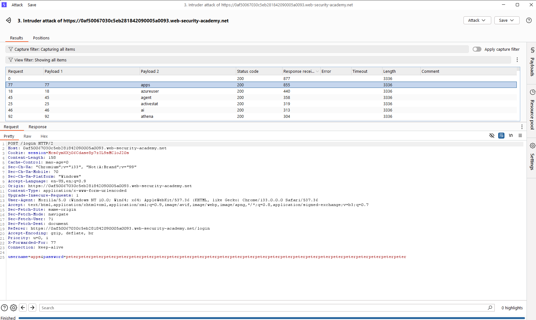Switch to the Response tab

[38, 127]
